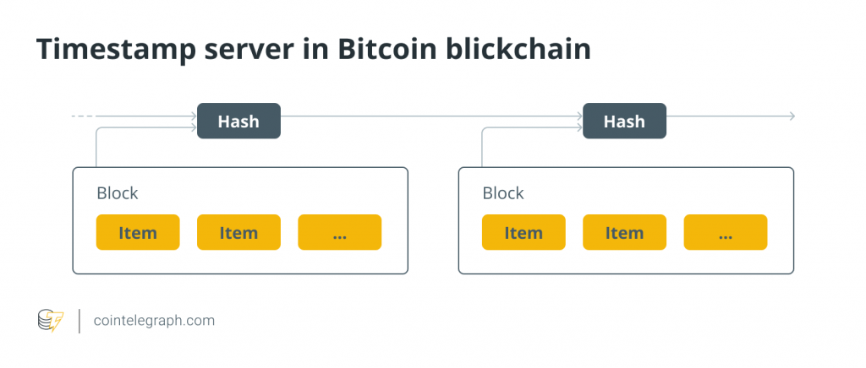Viewport: 866px width, 368px height.
Task: Click the ellipsis box in right block
Action: 725,233
